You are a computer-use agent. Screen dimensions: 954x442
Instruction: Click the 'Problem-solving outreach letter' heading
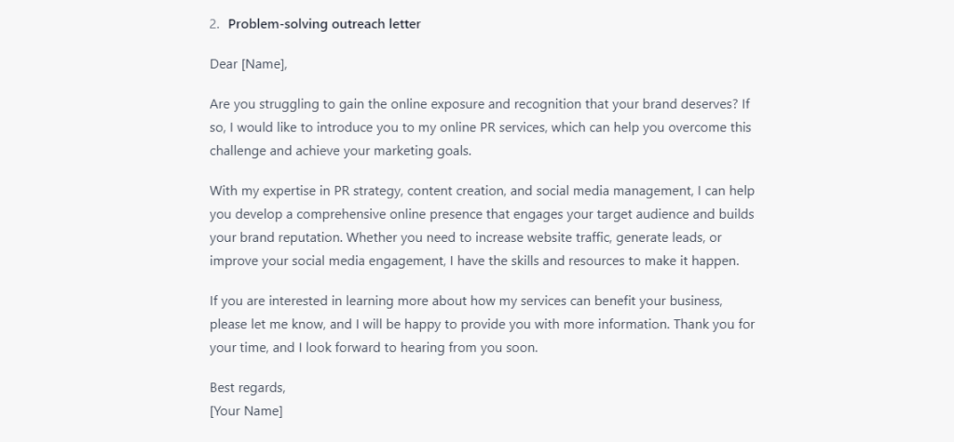[324, 24]
